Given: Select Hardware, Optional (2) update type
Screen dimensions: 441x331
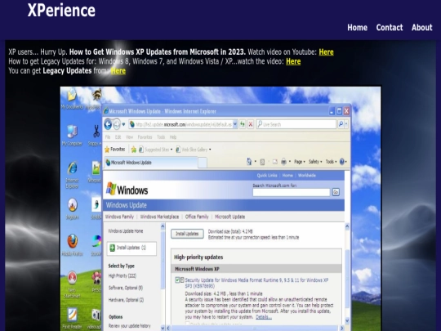Looking at the screenshot, I should [126, 300].
